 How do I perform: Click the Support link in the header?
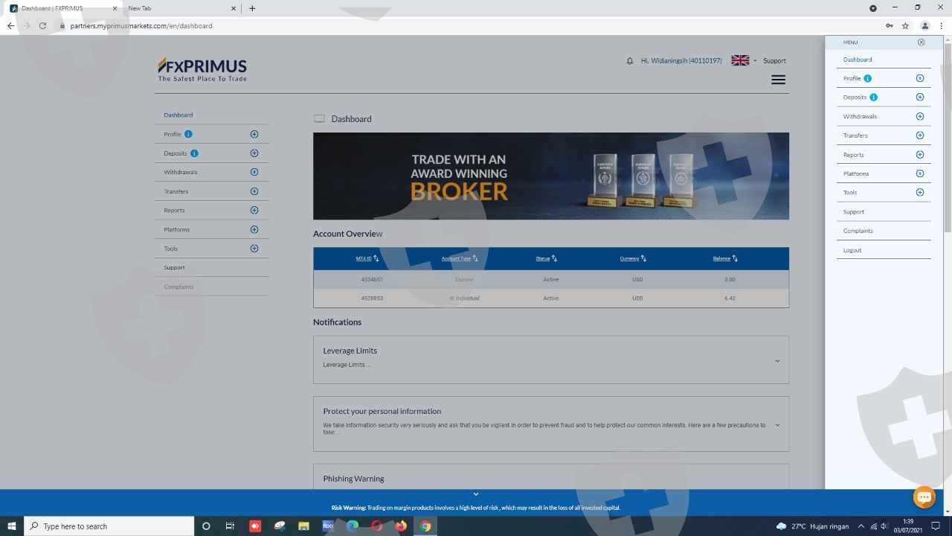[774, 61]
